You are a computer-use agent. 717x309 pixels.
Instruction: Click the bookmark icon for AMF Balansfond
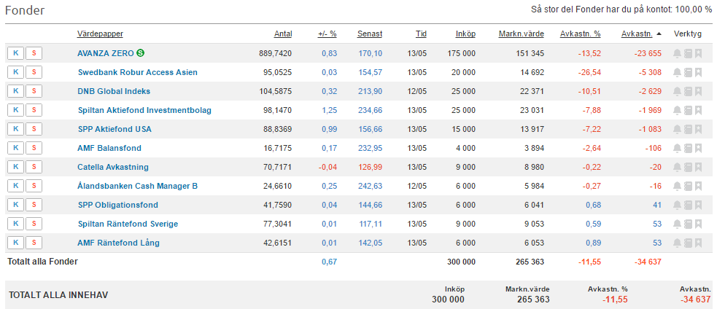click(x=698, y=148)
